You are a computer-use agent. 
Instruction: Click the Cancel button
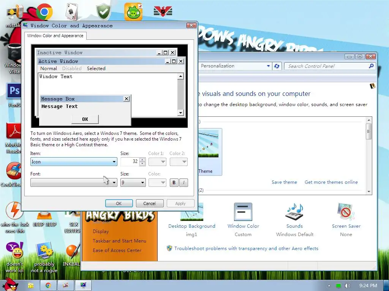click(150, 203)
